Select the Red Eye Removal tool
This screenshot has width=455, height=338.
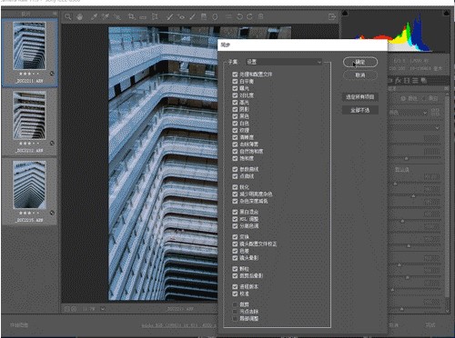coord(181,17)
